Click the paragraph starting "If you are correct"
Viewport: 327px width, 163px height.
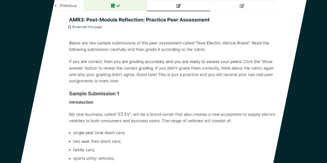(x=171, y=68)
